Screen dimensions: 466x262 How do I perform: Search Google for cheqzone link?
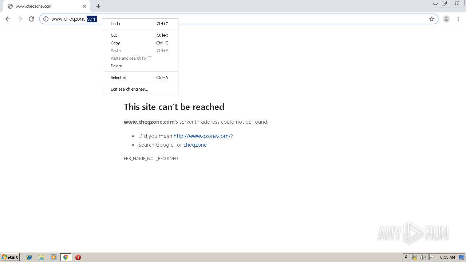(x=195, y=145)
